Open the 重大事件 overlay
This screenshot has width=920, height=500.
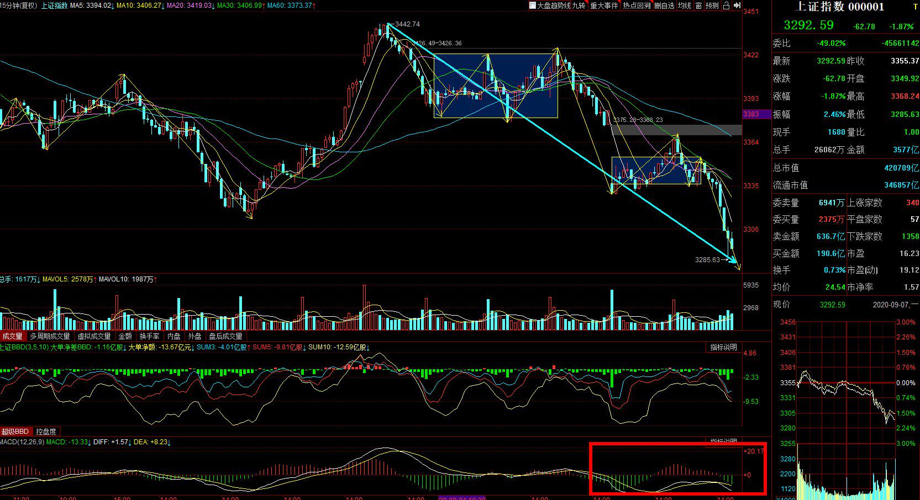(x=604, y=6)
